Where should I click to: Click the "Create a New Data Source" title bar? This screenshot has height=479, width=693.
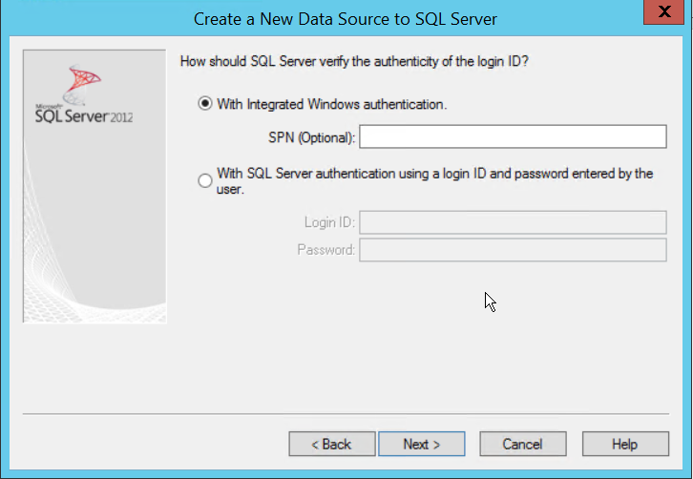tap(345, 19)
